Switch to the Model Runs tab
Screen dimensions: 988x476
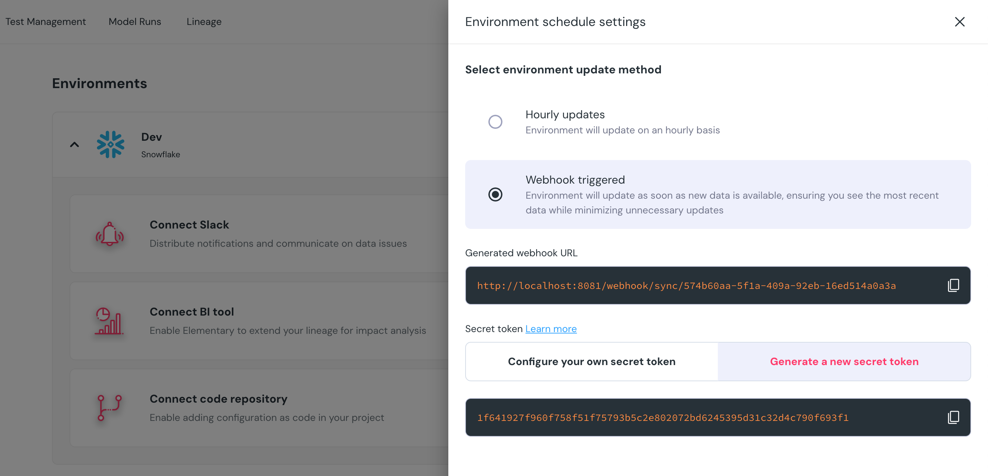[x=135, y=22]
